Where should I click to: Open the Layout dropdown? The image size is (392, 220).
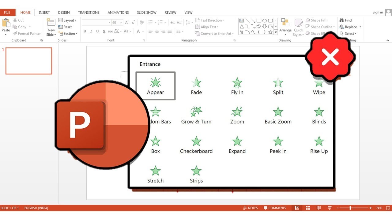click(x=67, y=20)
